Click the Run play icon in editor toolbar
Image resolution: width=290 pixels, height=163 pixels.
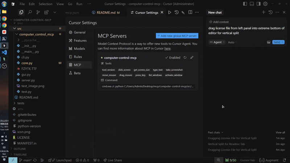pos(169,12)
